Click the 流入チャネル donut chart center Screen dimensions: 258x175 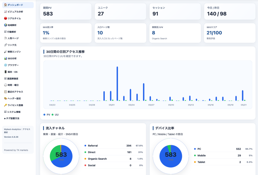(x=61, y=156)
